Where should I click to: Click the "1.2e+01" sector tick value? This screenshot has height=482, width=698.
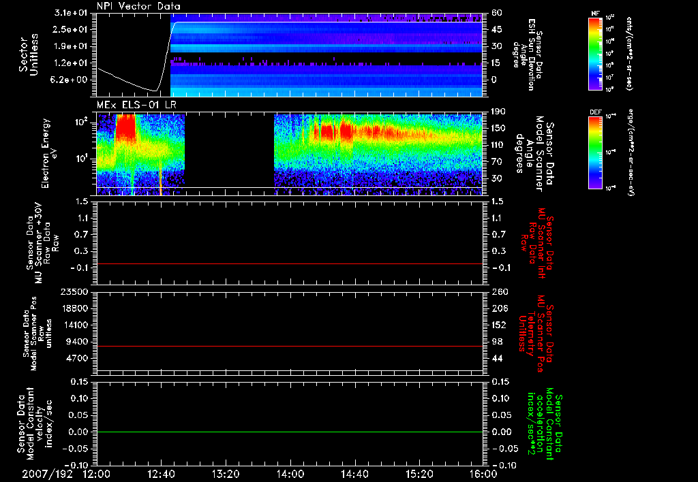71,63
